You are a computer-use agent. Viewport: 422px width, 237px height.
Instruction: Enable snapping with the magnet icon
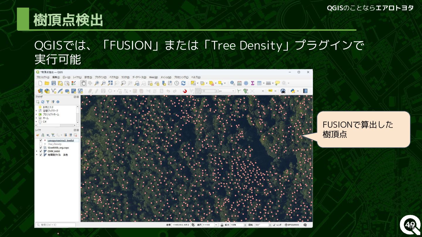185,91
